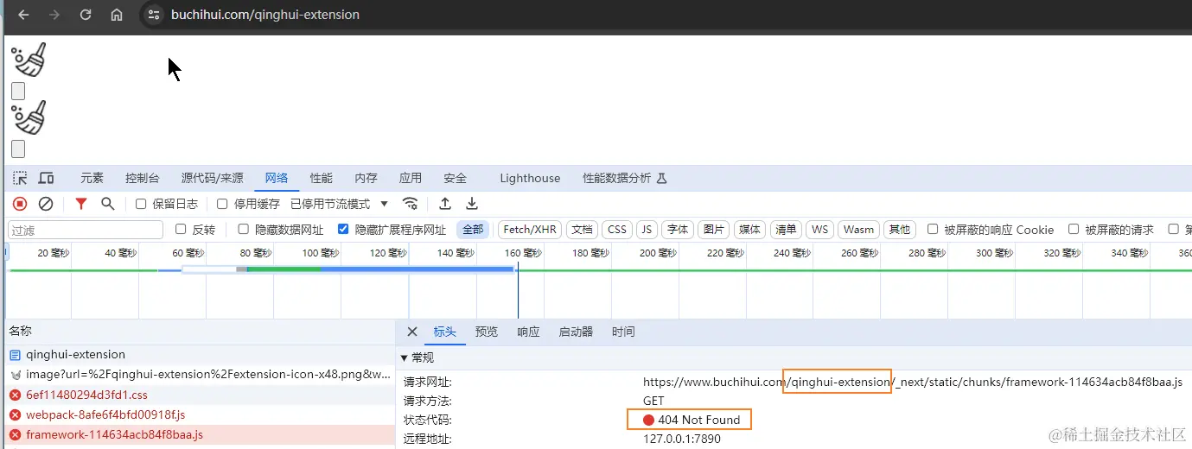Screen dimensions: 1192x449
Task: Click address bar URL buchihui.com/qinghui-extension
Action: click(265, 15)
